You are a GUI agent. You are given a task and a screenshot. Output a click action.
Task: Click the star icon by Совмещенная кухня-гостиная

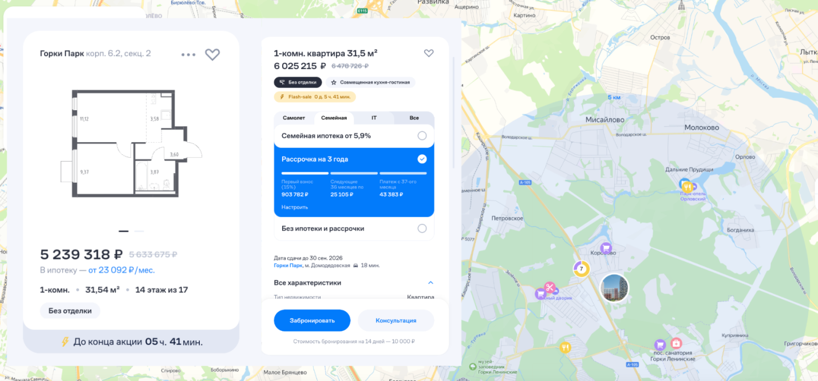[334, 82]
